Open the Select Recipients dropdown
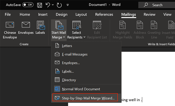This screenshot has height=106, width=175. pos(76,30)
